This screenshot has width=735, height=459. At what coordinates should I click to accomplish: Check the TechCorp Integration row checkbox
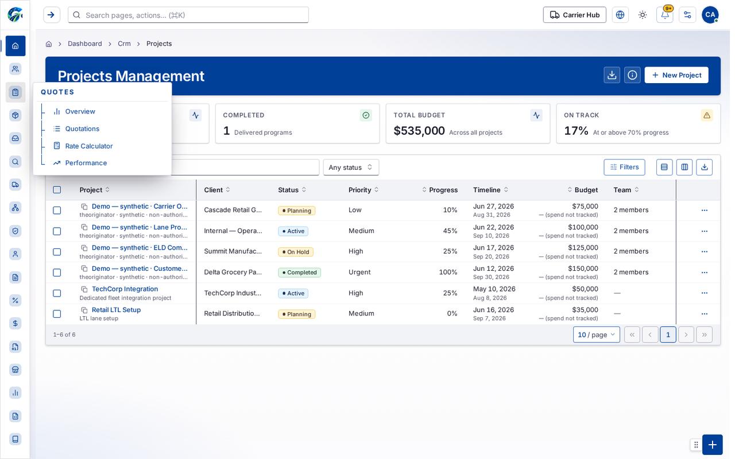pyautogui.click(x=57, y=293)
